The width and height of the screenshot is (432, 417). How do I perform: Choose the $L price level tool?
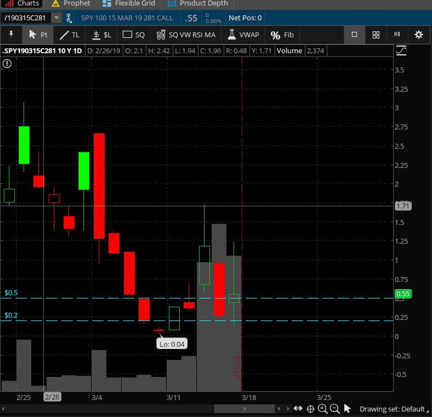pyautogui.click(x=101, y=35)
